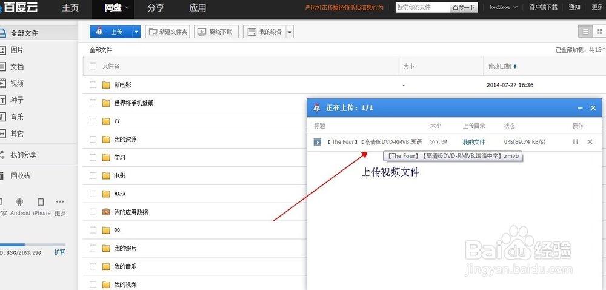606x290 pixels.
Task: Check the box for 电影 folder
Action: (93, 175)
